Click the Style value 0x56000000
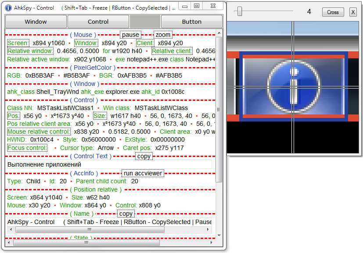Image resolution: width=363 pixels, height=253 pixels. (x=99, y=140)
